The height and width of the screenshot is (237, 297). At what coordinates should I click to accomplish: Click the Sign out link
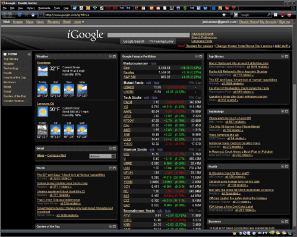pyautogui.click(x=285, y=22)
